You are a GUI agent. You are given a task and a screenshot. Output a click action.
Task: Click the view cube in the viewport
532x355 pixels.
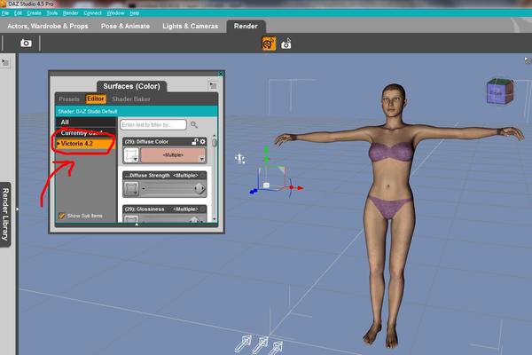point(500,91)
